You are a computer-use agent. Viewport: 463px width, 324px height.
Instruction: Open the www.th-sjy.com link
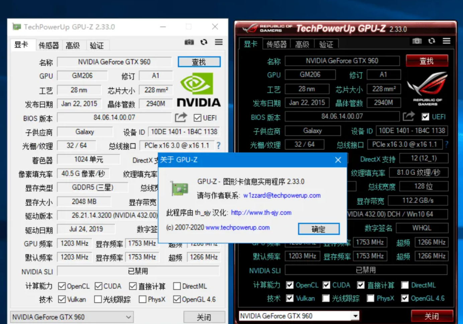coord(261,213)
